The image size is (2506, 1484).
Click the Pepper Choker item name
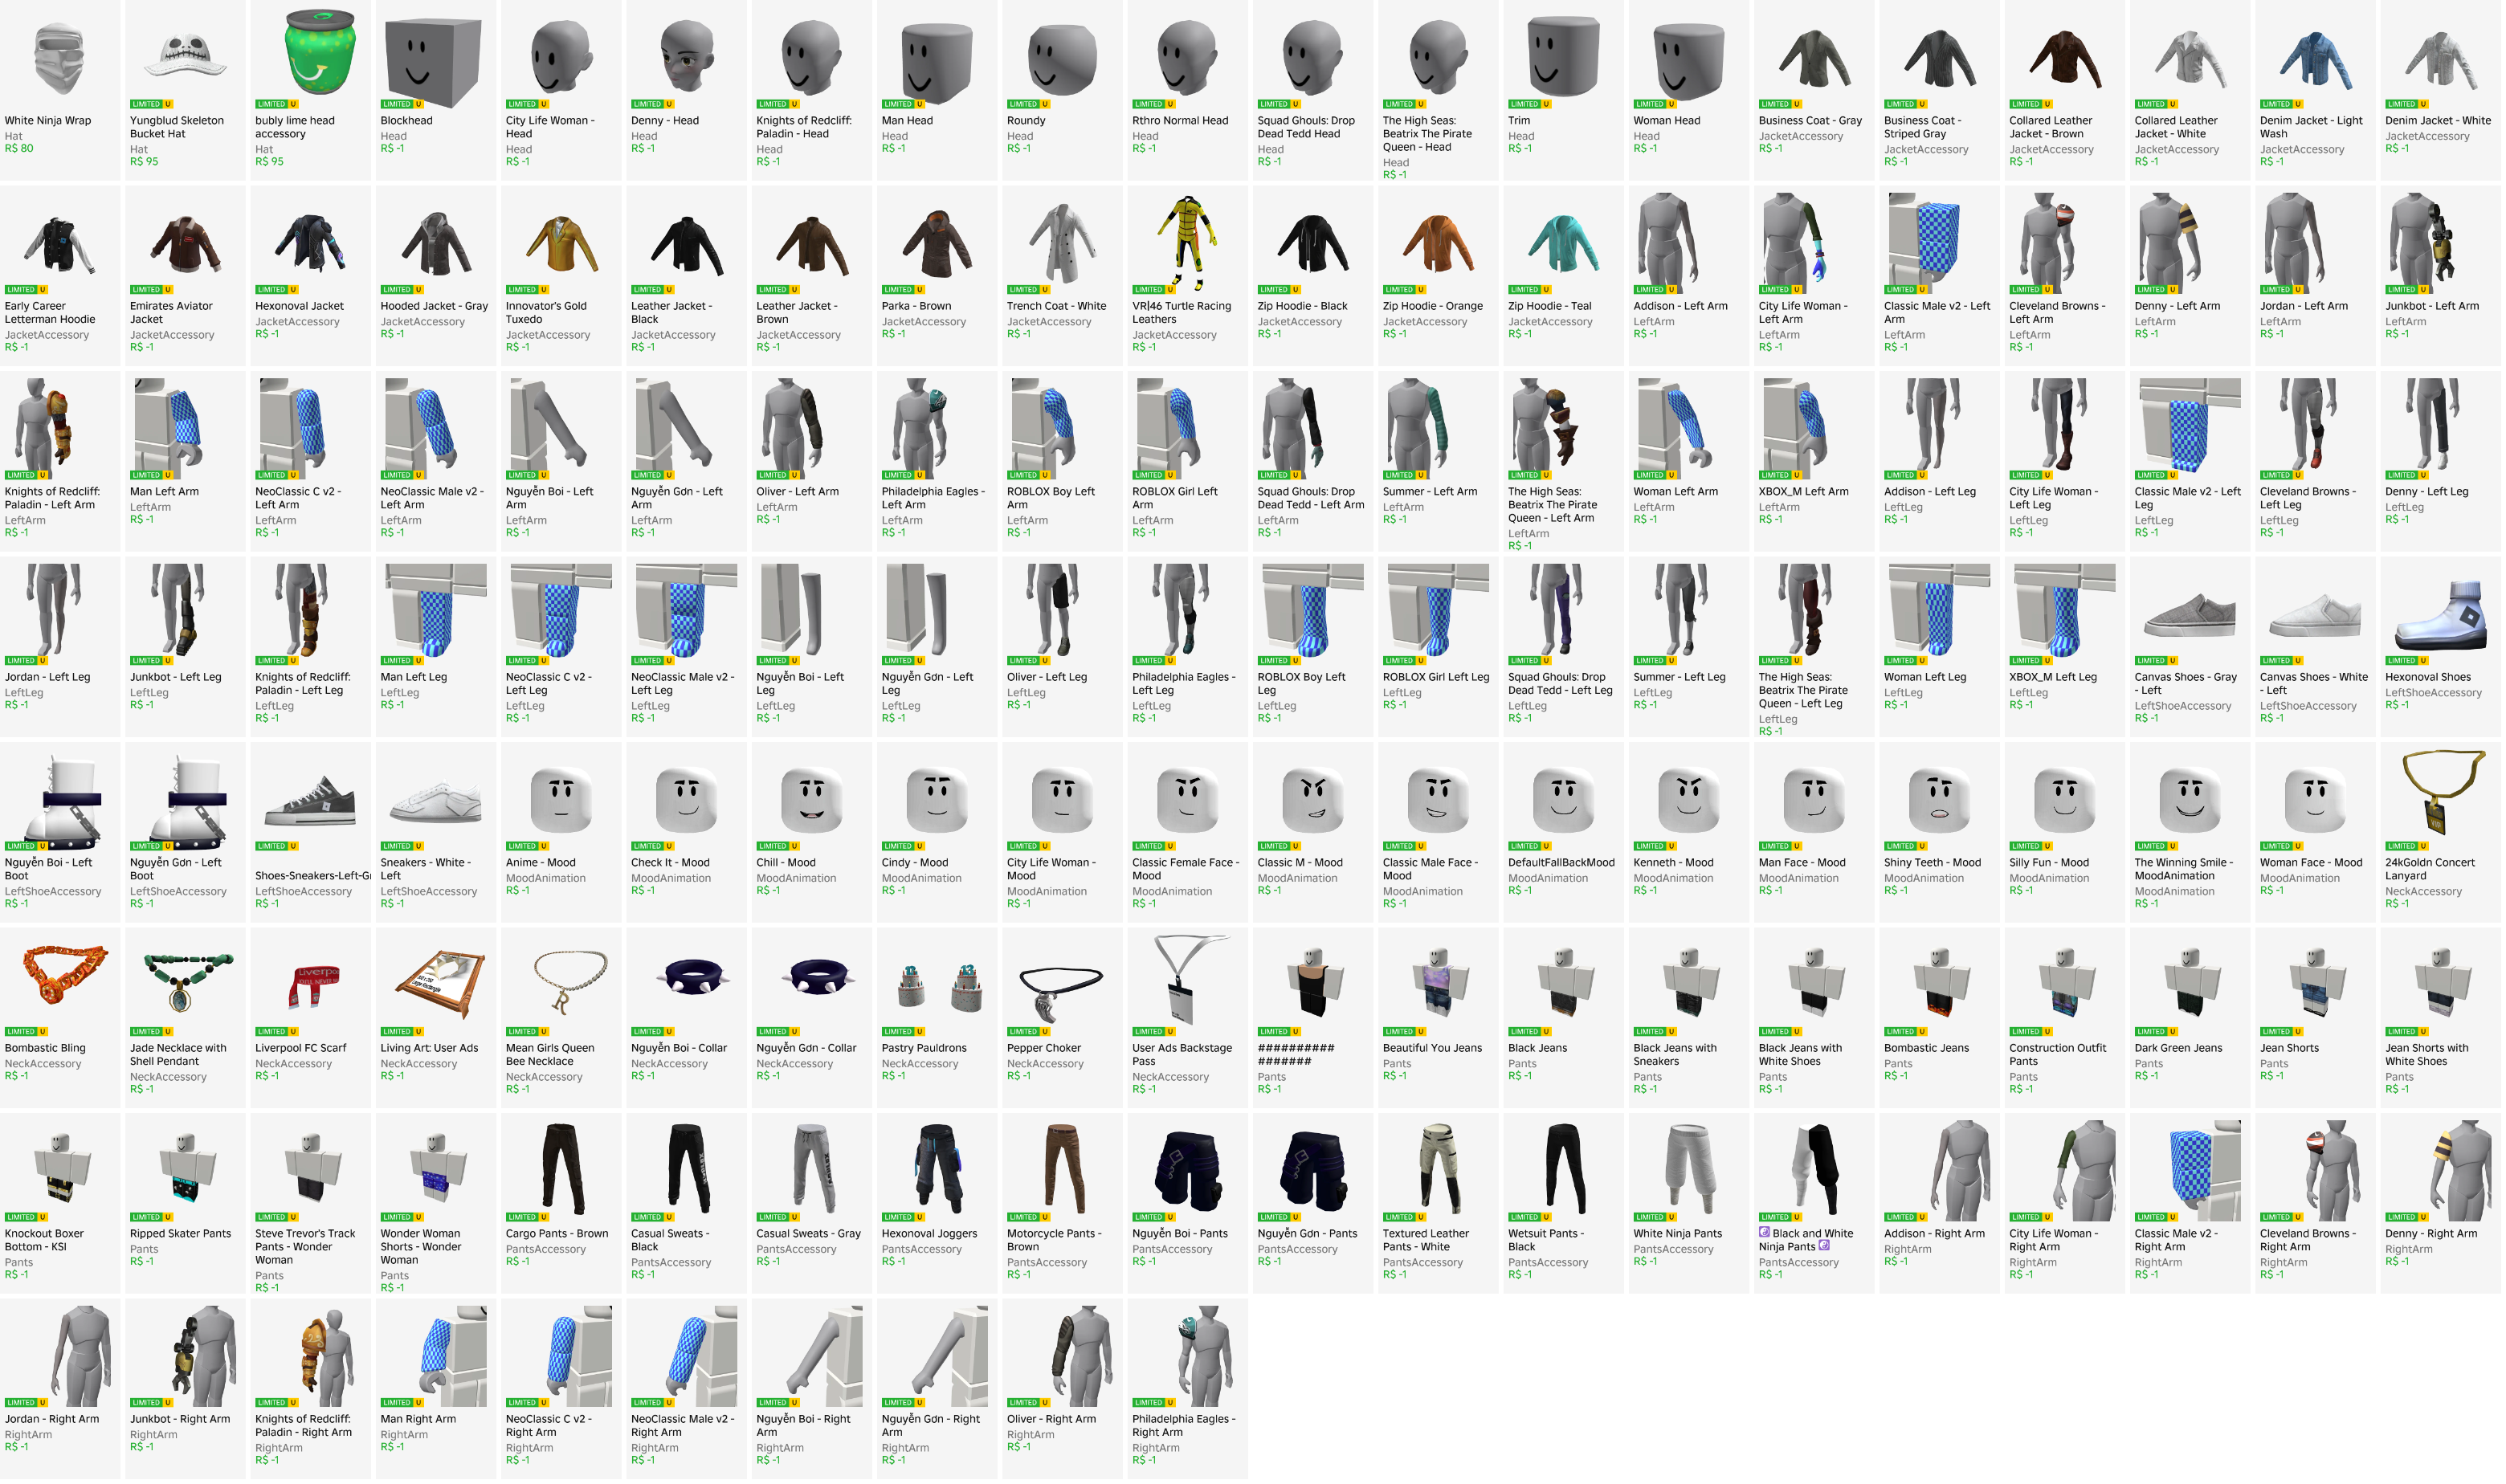pyautogui.click(x=1044, y=1049)
